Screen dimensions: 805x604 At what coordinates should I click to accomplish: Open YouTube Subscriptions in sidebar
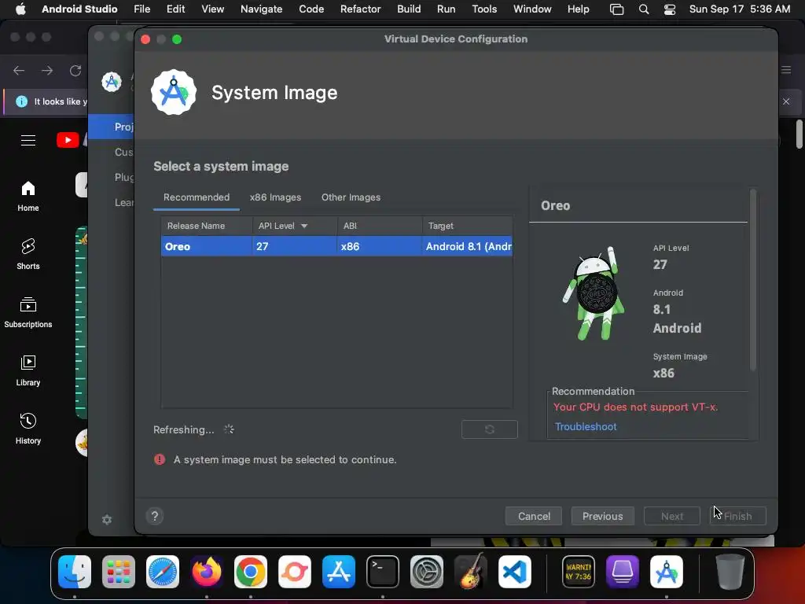tap(28, 312)
